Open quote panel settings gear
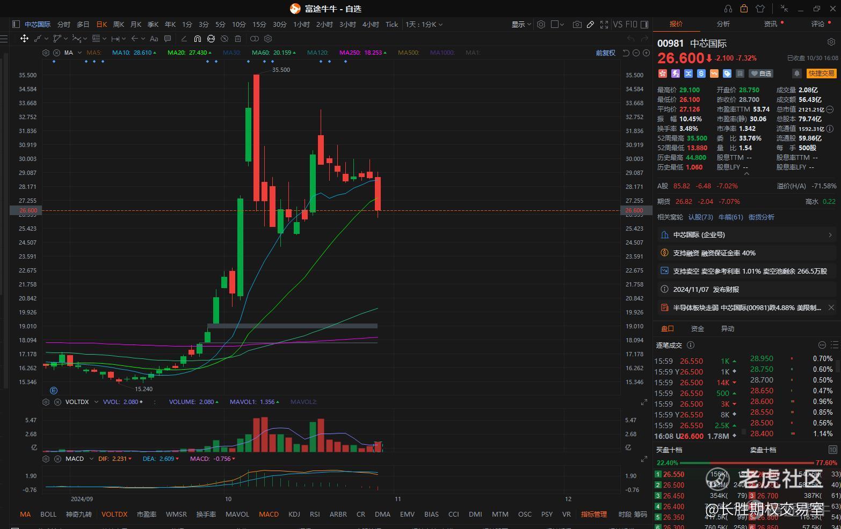Image resolution: width=841 pixels, height=529 pixels. (831, 42)
